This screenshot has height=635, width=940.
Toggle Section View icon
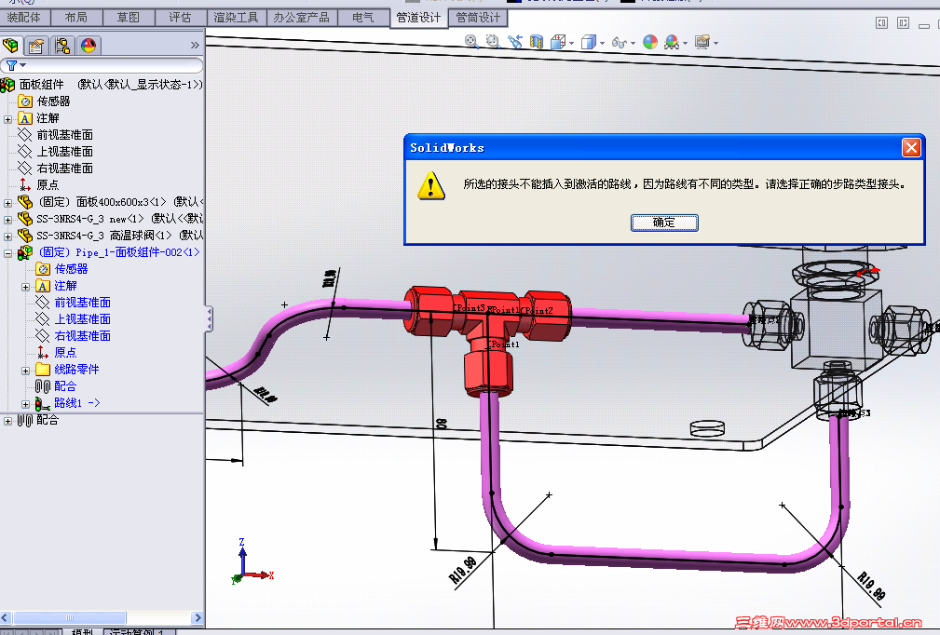pos(537,41)
